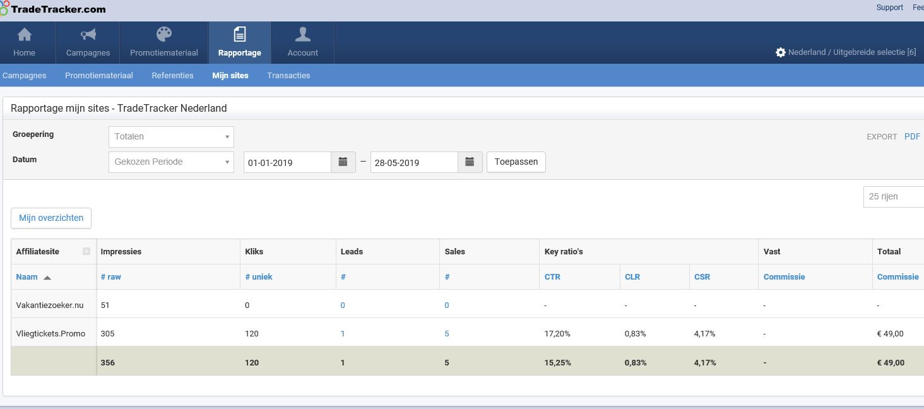
Task: Click impressions value 51
Action: [105, 305]
